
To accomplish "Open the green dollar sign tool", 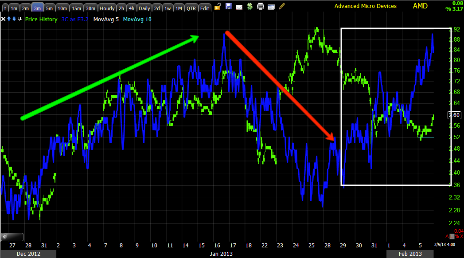I will (250, 6).
